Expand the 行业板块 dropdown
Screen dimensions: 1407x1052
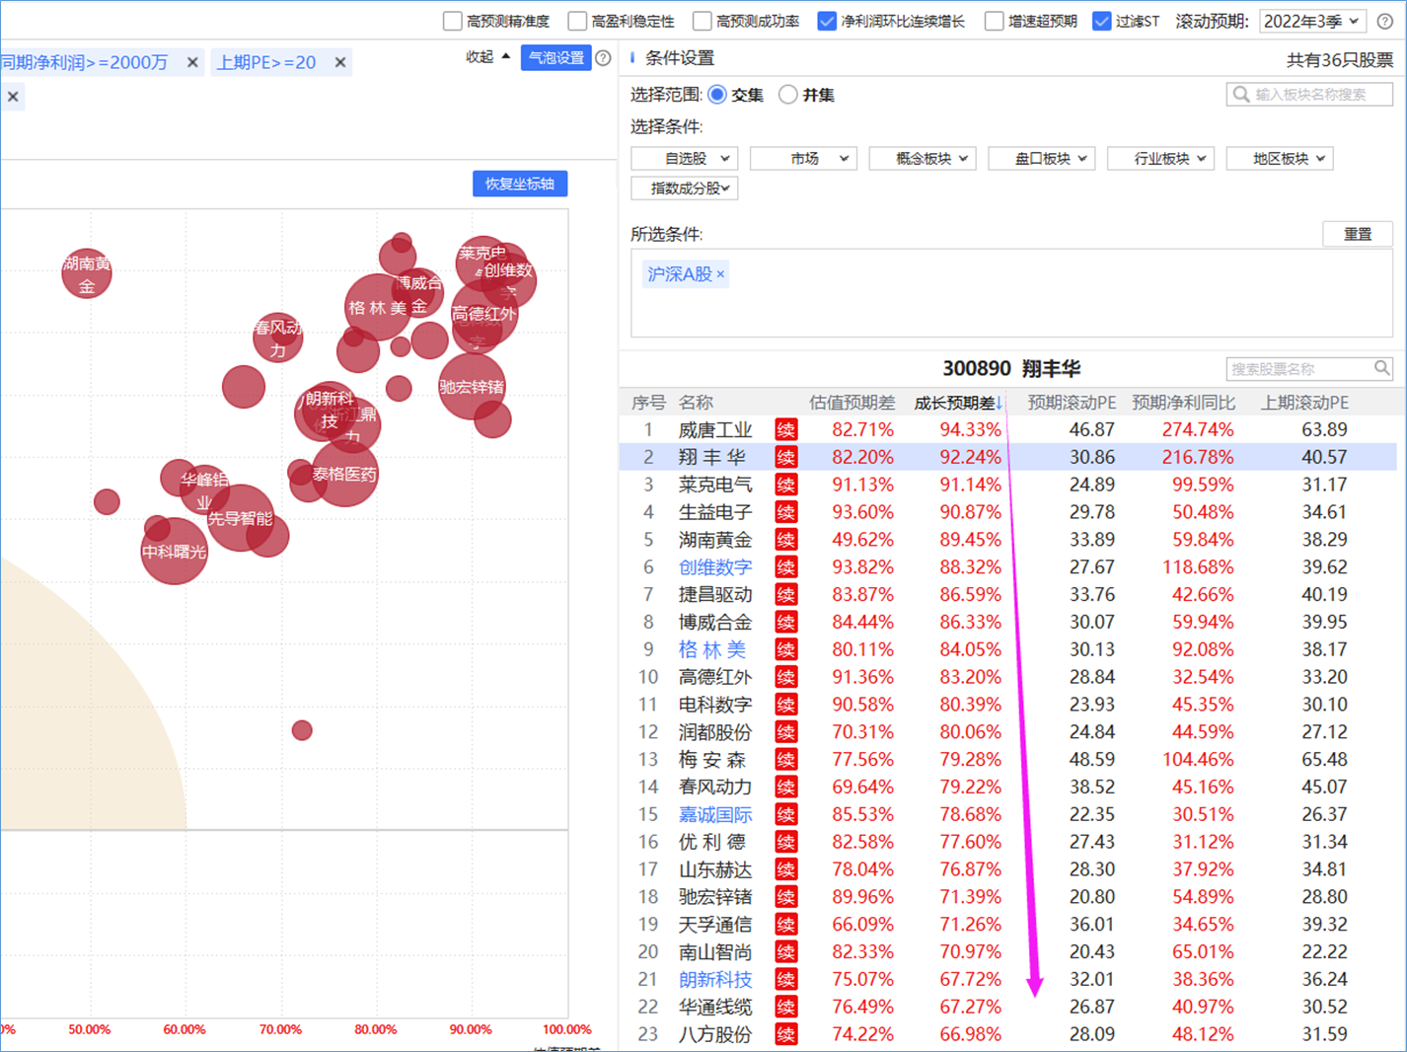[1160, 158]
